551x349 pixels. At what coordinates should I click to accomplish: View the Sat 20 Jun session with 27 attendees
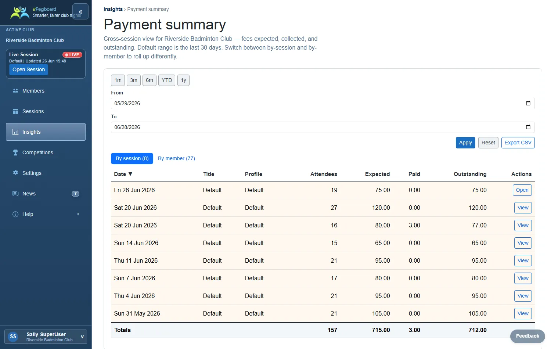point(523,208)
